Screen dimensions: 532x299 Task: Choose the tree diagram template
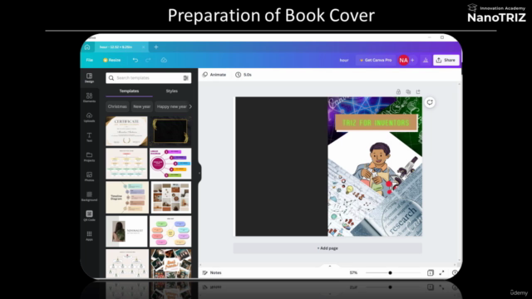tap(127, 264)
